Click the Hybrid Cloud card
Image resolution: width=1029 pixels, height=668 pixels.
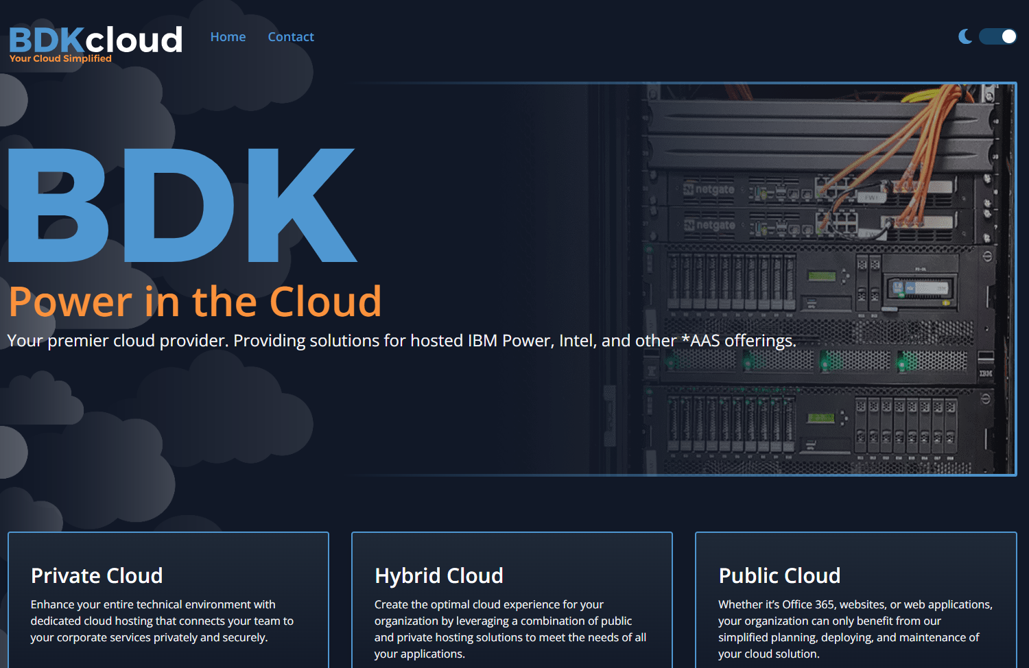click(511, 604)
